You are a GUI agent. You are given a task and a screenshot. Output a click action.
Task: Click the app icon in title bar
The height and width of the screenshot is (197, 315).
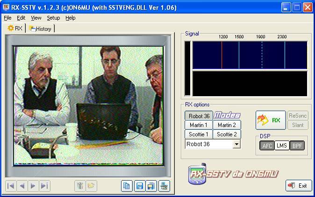pos(6,7)
